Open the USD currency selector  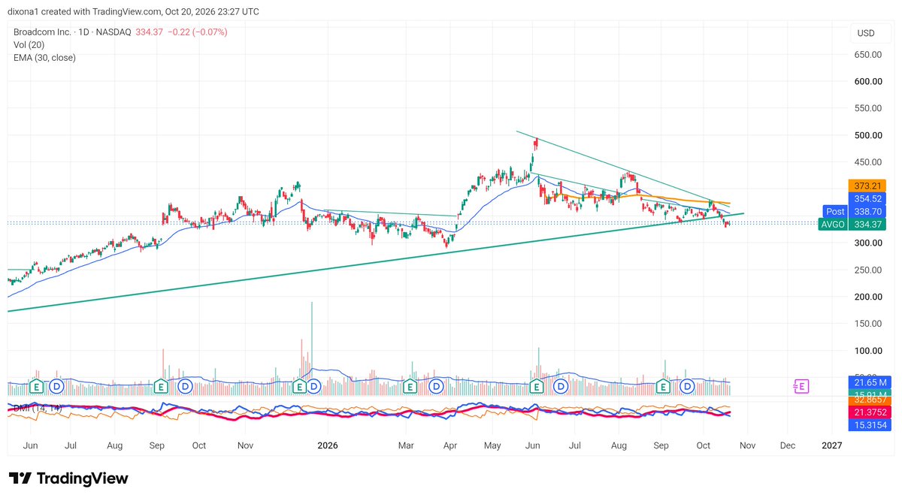coord(865,34)
